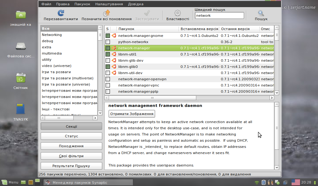
Task: Open the Смітник trash icon
Action: [21, 78]
